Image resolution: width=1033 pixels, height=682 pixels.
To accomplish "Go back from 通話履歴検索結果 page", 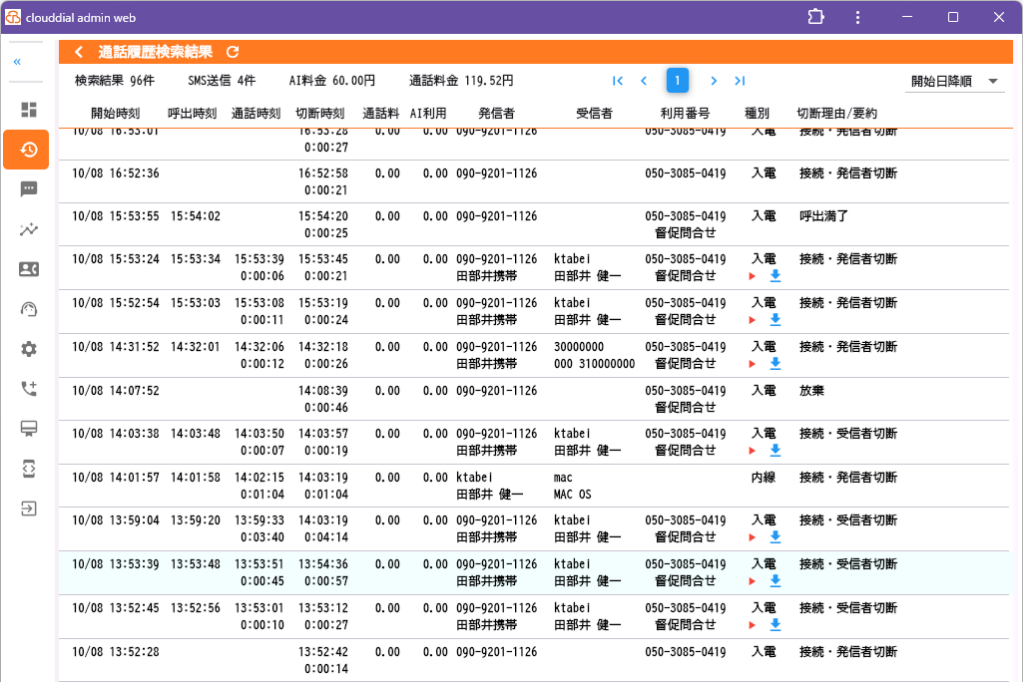I will 79,52.
